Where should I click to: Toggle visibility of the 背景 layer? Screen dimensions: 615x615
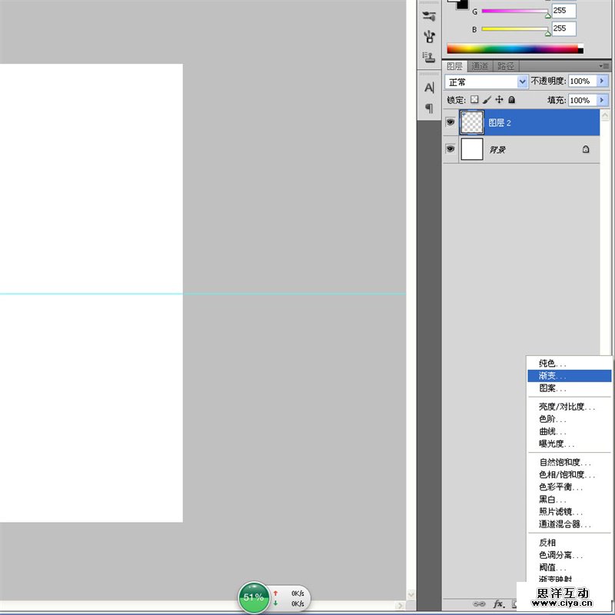click(x=450, y=149)
